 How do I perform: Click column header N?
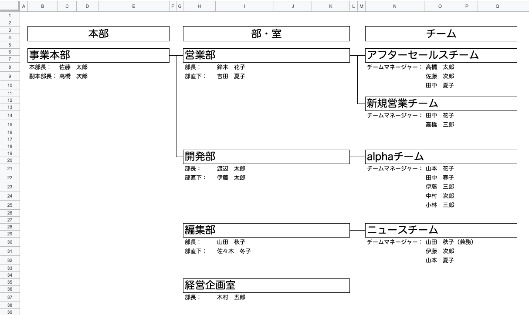[x=394, y=6]
